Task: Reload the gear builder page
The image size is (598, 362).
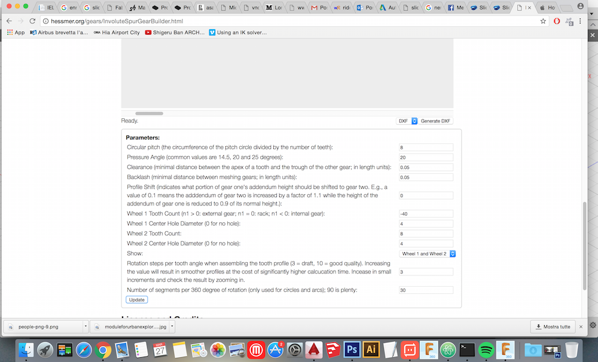Action: (32, 22)
